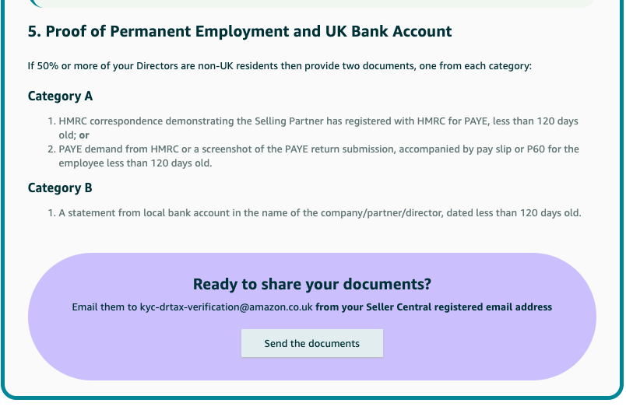Click the Ready to share your documents heading
Viewport: 626px width, 410px height.
point(311,284)
